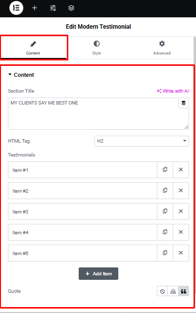
Task: Switch to the Advanced tab
Action: 162,48
